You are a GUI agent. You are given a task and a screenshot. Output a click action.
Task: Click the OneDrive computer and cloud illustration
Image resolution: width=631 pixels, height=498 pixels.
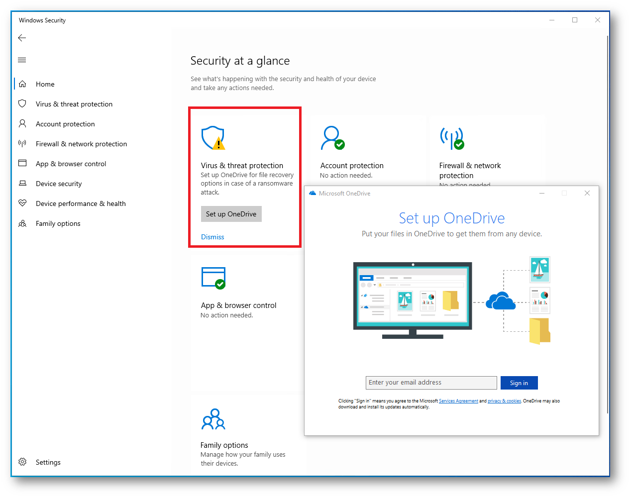coord(452,301)
